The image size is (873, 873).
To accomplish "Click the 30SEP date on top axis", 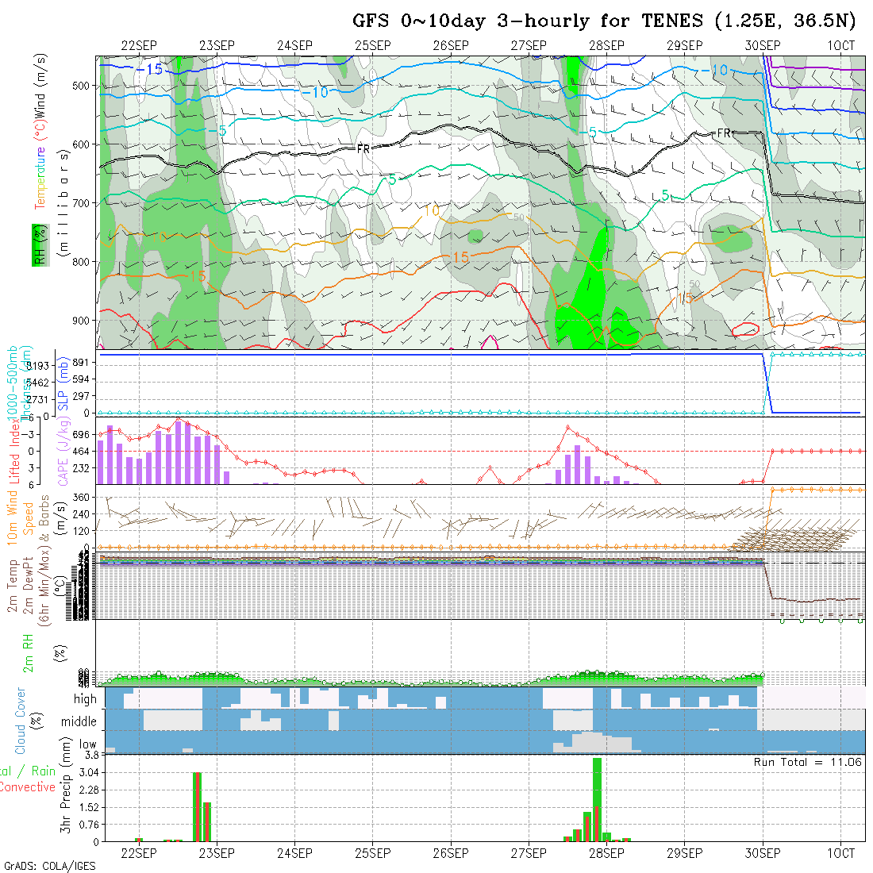I will tap(763, 46).
